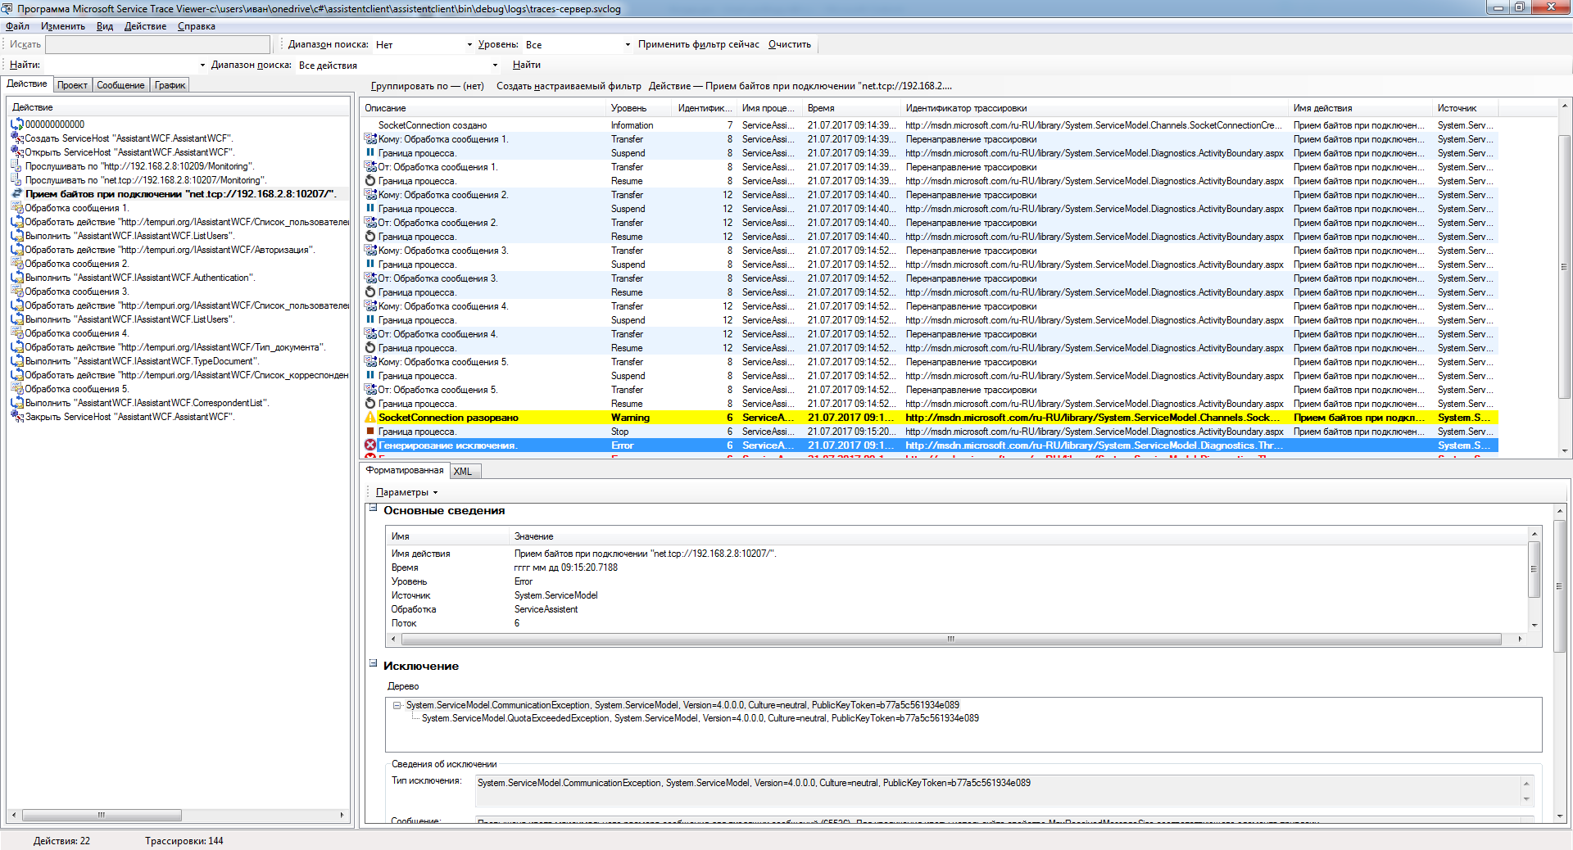Click the Найти search button

527,65
